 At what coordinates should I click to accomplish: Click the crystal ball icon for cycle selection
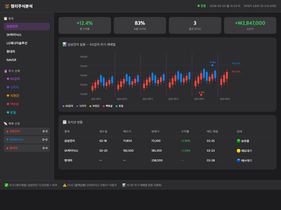6,71
